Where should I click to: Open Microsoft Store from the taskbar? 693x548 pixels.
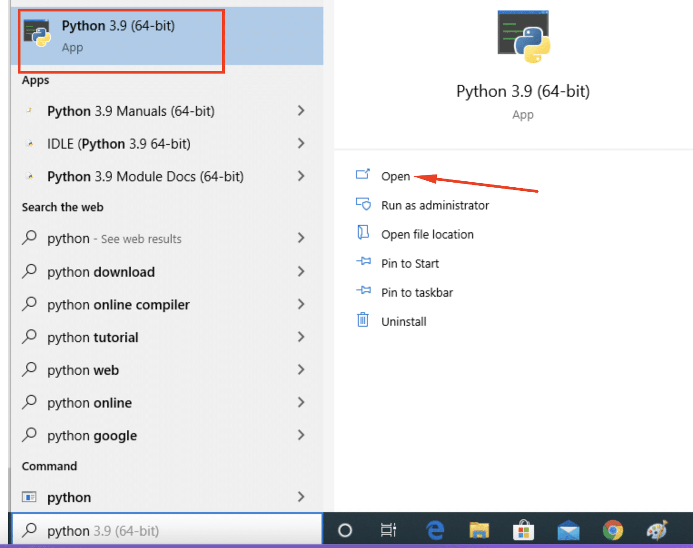coord(524,530)
